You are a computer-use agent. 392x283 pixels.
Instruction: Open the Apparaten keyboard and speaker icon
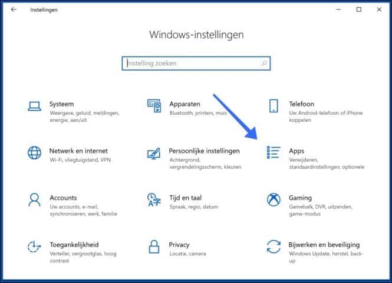154,106
